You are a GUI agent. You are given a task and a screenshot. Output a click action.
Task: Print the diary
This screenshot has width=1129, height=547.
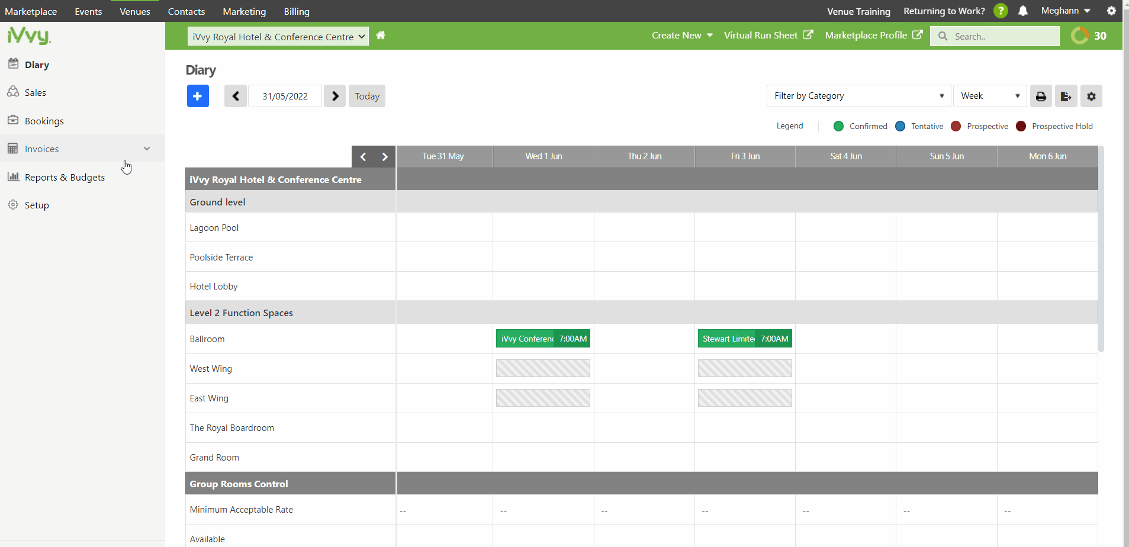1041,96
